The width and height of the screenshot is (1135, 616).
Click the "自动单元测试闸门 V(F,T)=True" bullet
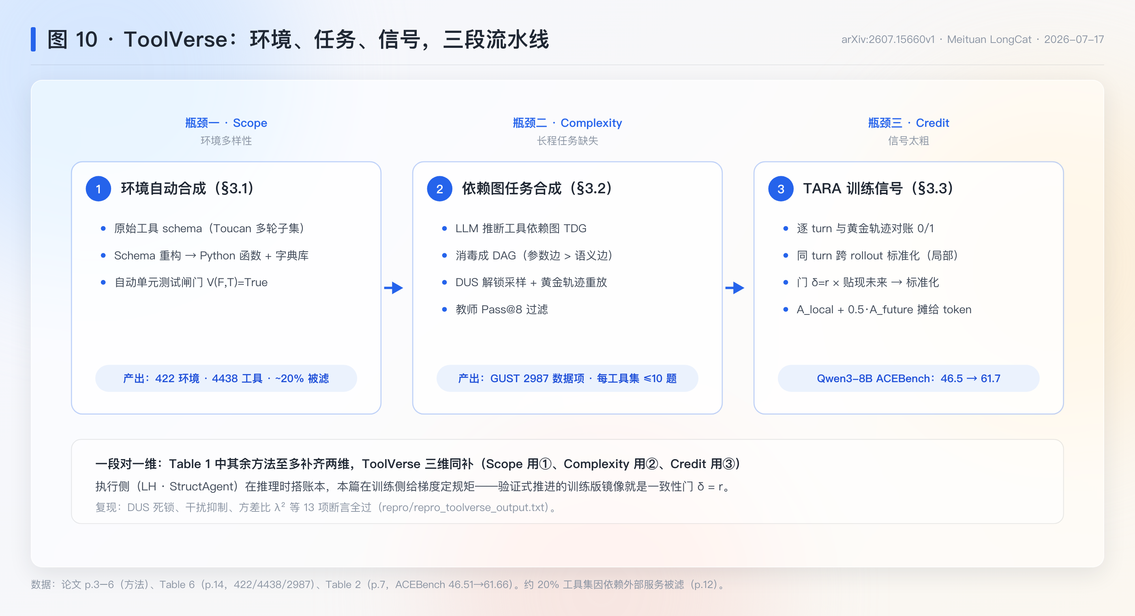(x=191, y=282)
